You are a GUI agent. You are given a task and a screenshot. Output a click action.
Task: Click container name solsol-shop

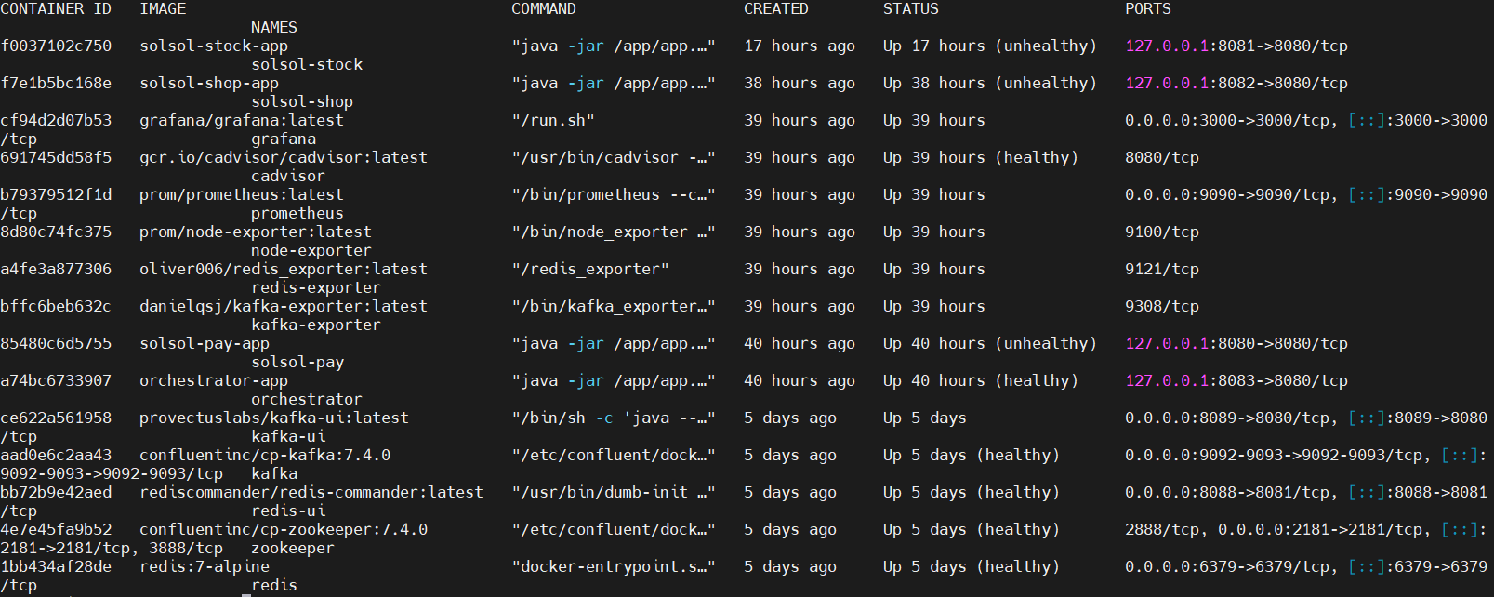tap(302, 102)
